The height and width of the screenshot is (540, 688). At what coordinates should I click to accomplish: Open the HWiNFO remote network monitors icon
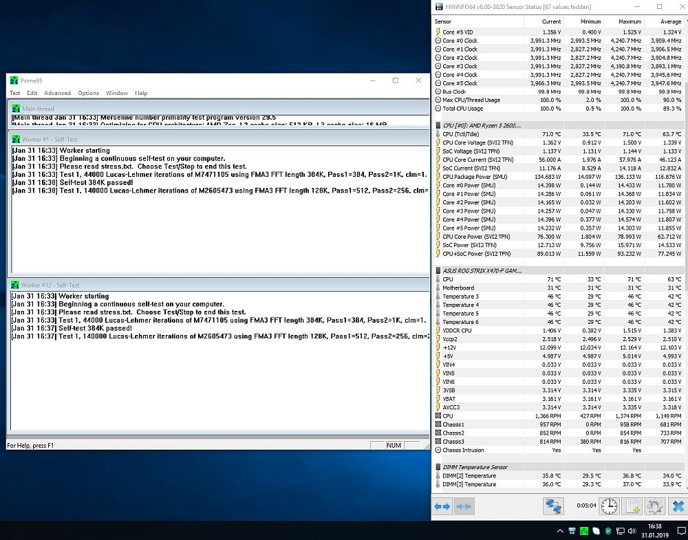(553, 506)
